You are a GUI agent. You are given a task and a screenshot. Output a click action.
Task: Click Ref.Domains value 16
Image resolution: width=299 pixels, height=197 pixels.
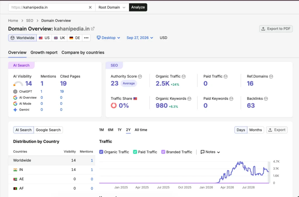tap(250, 84)
